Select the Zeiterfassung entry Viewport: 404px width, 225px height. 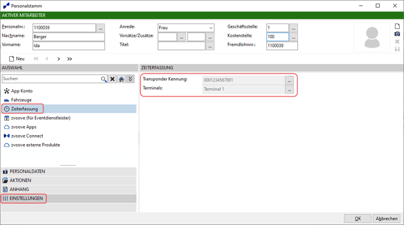coord(69,109)
